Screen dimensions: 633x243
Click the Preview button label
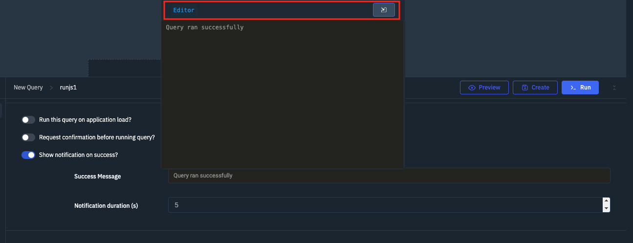click(489, 88)
